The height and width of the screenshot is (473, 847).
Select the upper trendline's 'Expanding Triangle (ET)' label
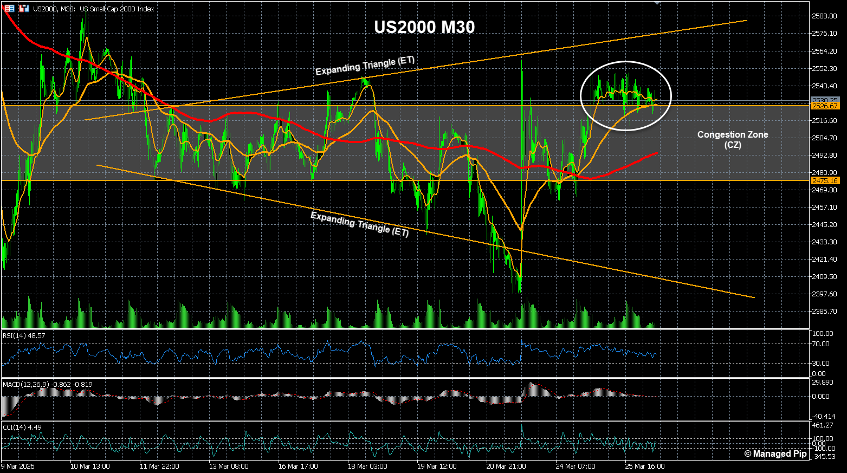tap(365, 66)
